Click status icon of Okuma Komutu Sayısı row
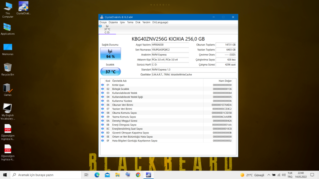Image resolution: width=319 pixels, height=179 pixels. pos(102,113)
